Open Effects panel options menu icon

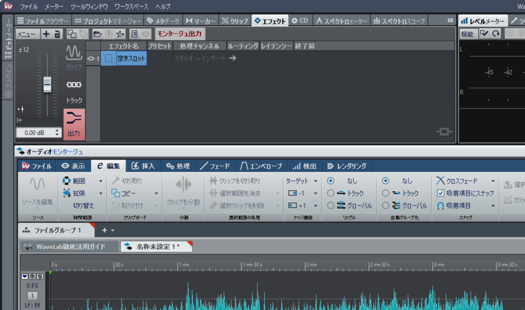[450, 21]
